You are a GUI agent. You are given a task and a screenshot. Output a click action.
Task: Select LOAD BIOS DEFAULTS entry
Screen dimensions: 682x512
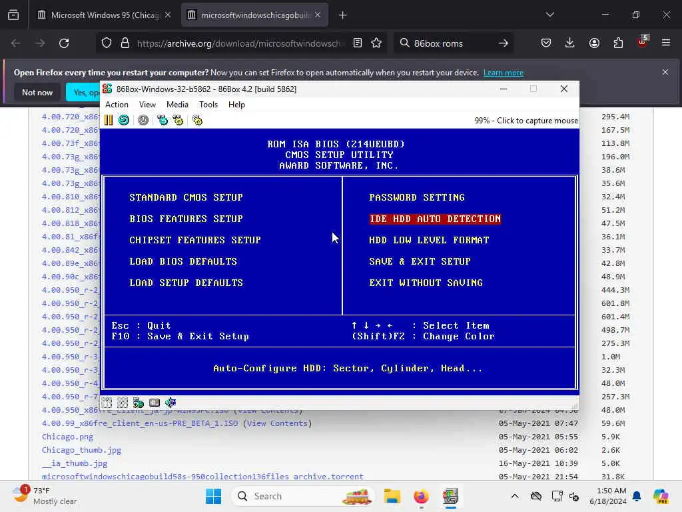click(x=183, y=261)
